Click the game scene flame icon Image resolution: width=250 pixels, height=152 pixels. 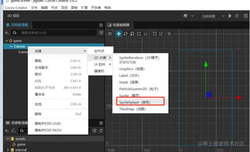(x=10, y=41)
